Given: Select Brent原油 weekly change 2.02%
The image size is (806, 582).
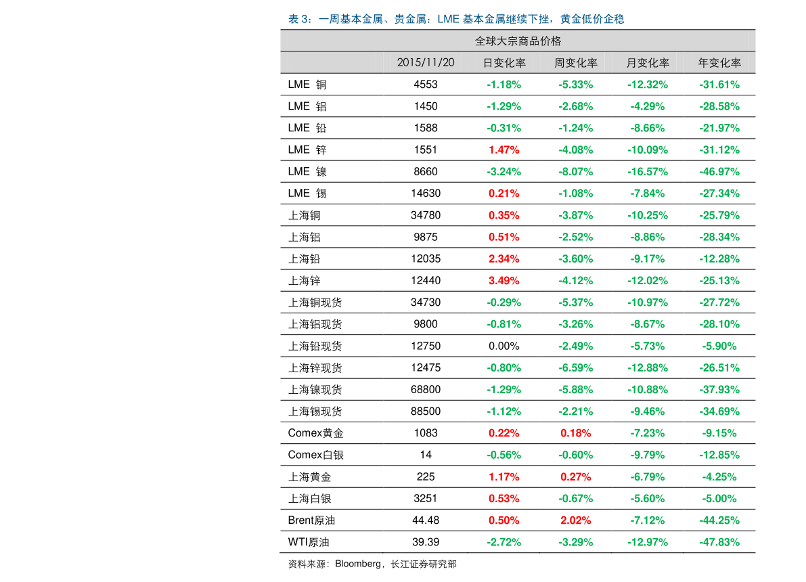Looking at the screenshot, I should point(576,520).
